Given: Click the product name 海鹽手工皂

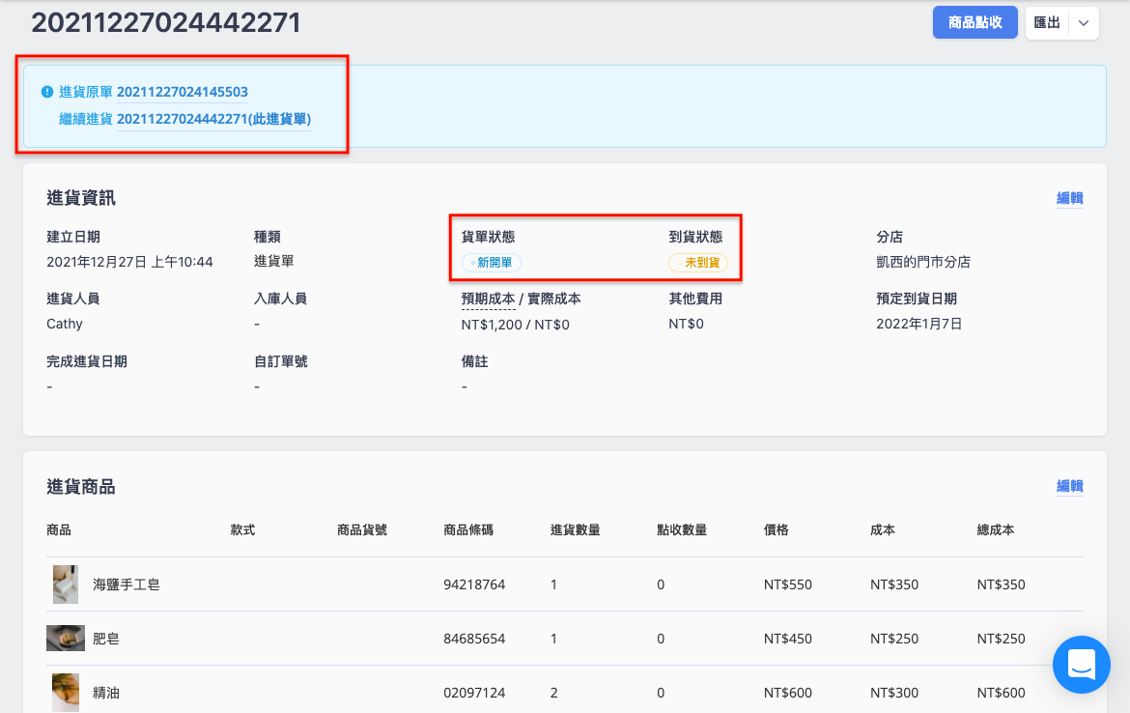Looking at the screenshot, I should pyautogui.click(x=127, y=585).
